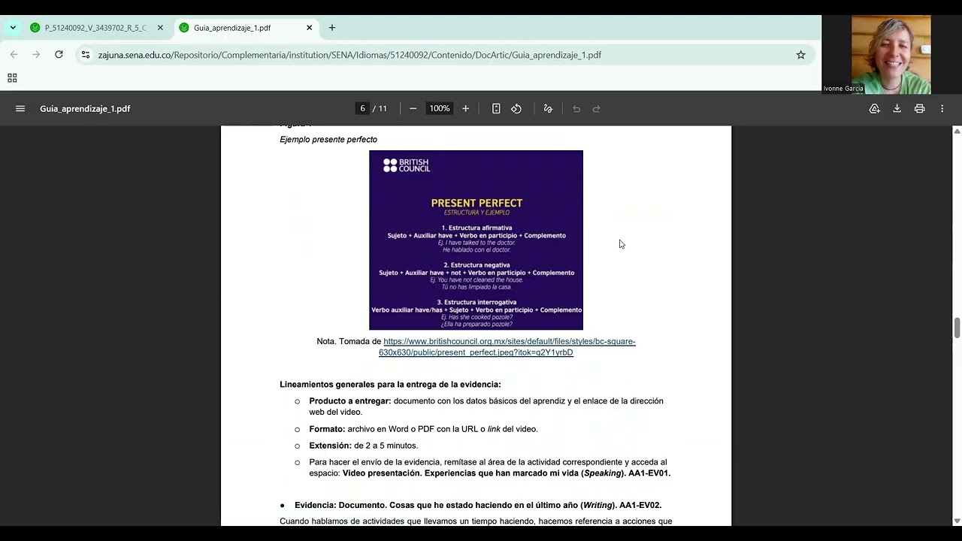The height and width of the screenshot is (541, 962).
Task: Focus the address bar URL field
Action: coord(443,55)
